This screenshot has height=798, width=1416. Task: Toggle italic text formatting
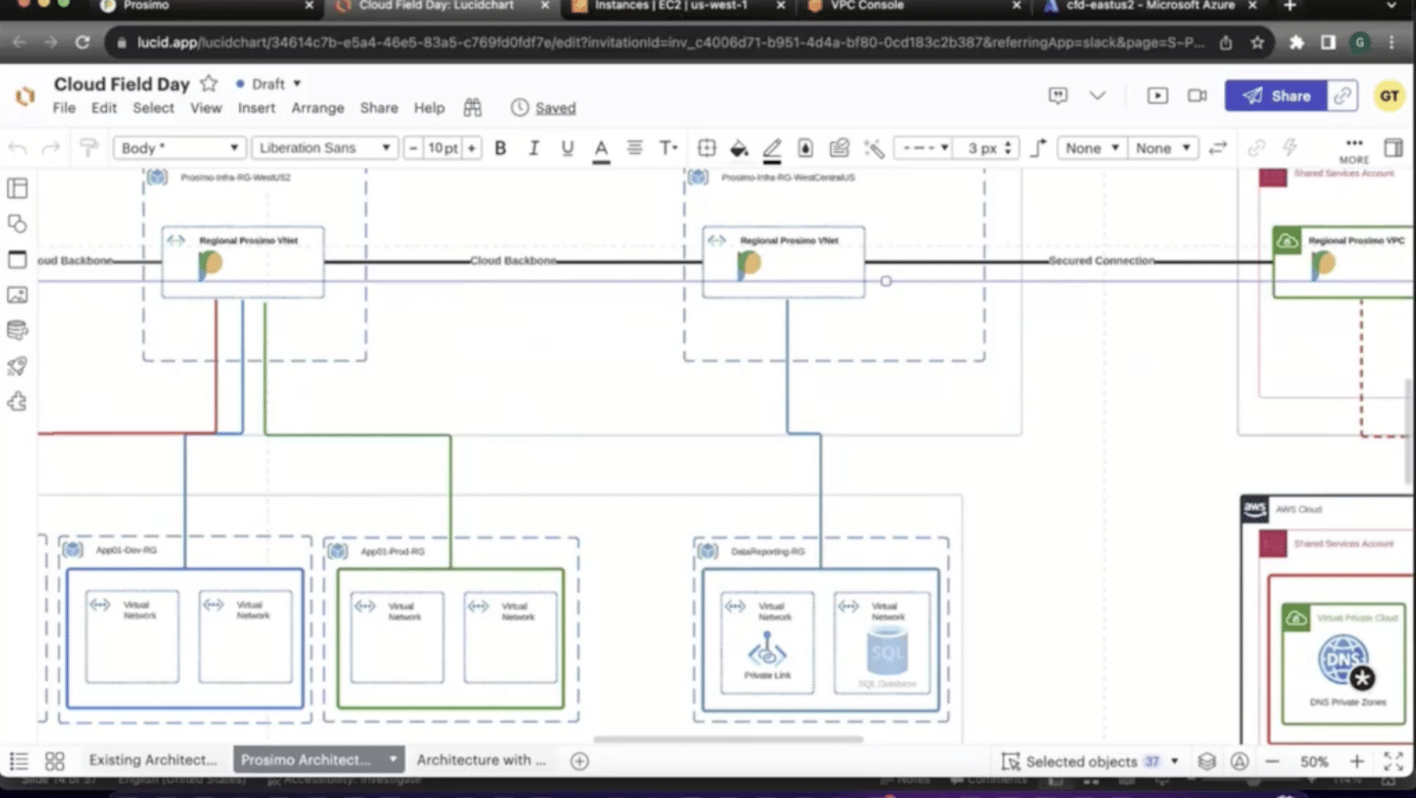coord(534,148)
